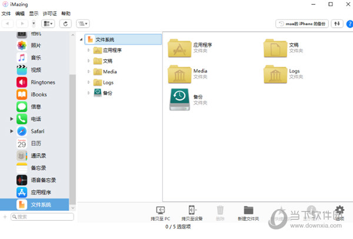Expand the 备份 tree node
The image size is (353, 239).
tap(89, 93)
